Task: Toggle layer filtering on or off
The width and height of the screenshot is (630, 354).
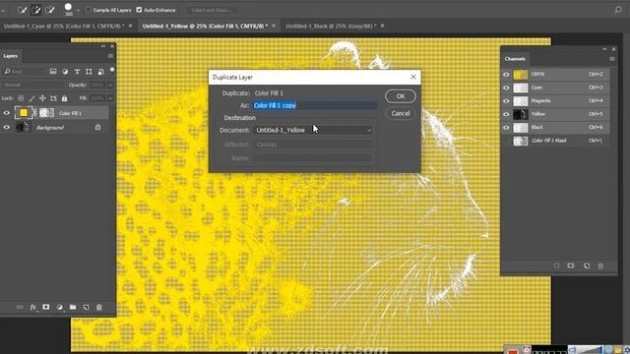Action: tap(112, 70)
